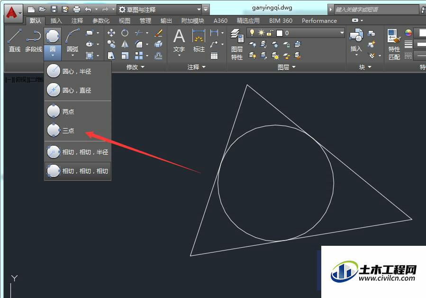Open the quick access toolbar customize arrow
Screen dimensions: 426x298
tap(206, 9)
